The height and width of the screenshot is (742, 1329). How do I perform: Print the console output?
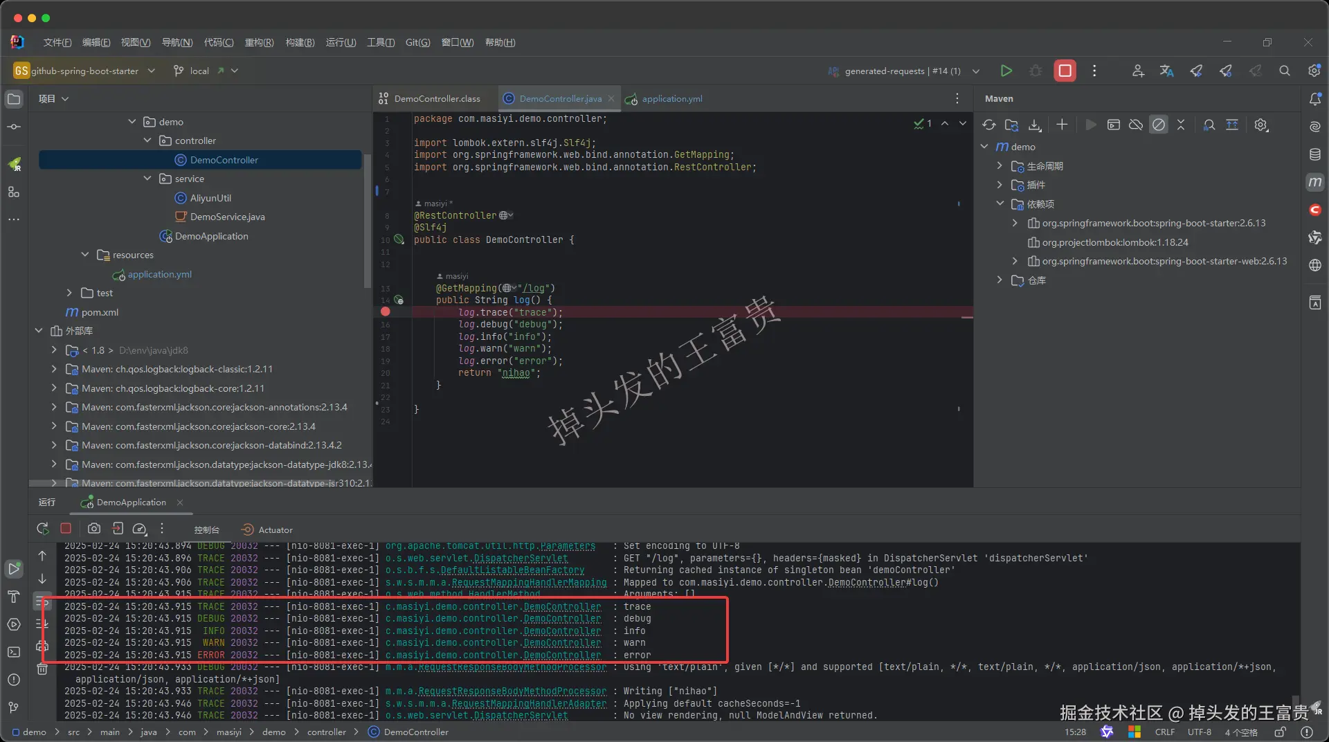click(x=42, y=646)
